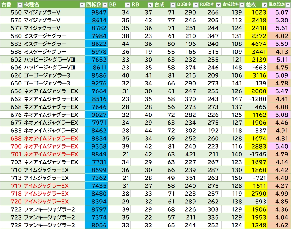Click machine name cell for row 626
This screenshot has width=291, height=229.
coord(47,75)
